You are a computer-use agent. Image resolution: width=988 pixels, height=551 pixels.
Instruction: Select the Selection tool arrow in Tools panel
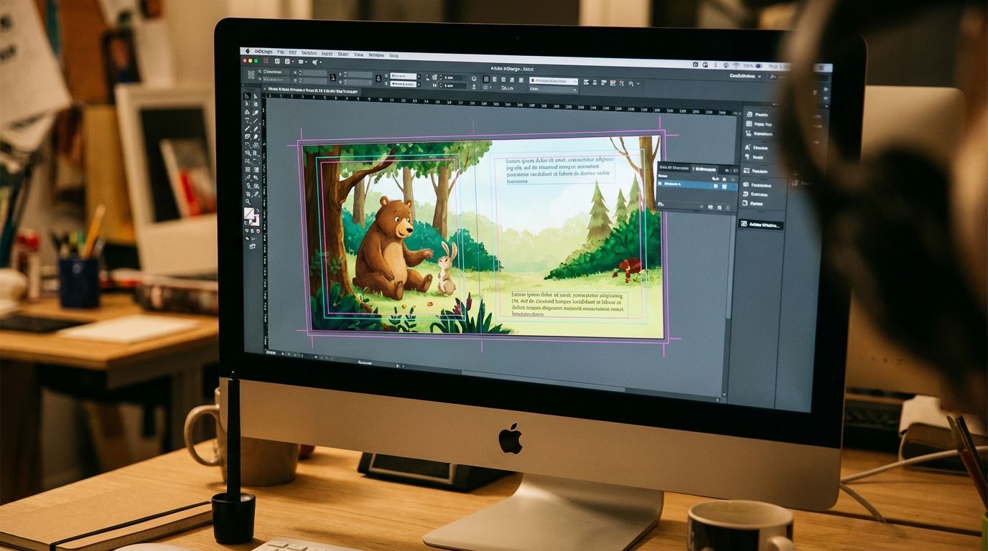[246, 95]
